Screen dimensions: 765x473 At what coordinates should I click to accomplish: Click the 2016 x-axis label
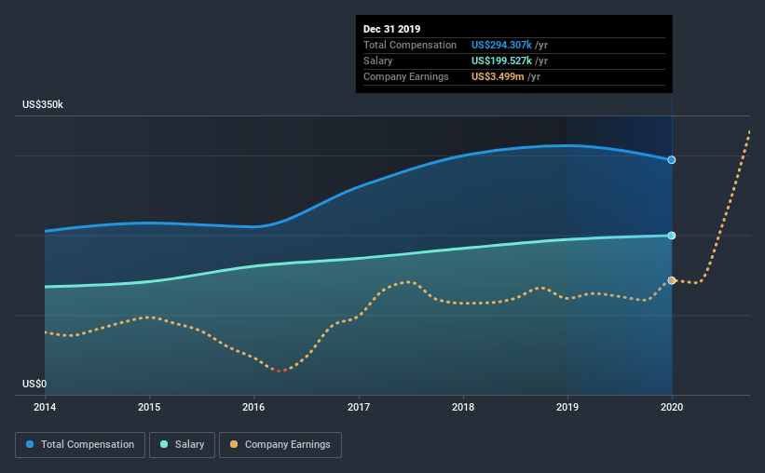253,407
